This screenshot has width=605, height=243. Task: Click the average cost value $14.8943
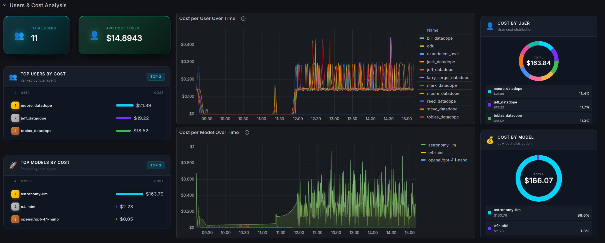[x=124, y=38]
